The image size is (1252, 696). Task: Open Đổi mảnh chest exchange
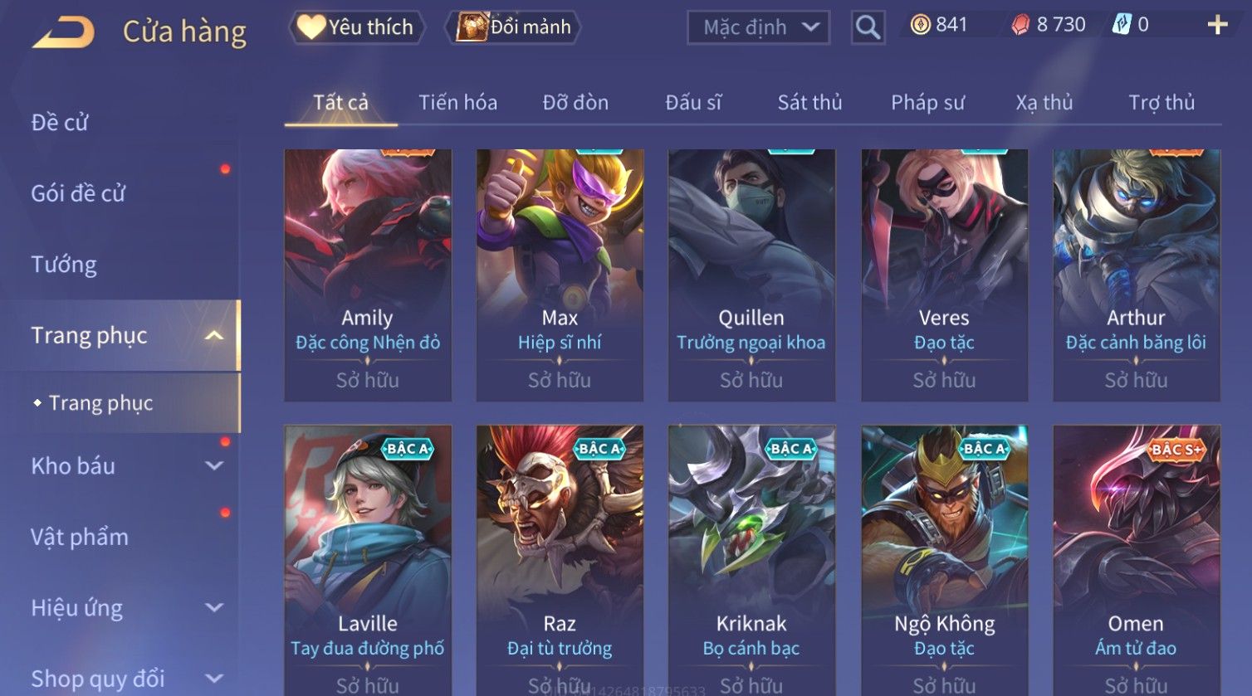[513, 27]
